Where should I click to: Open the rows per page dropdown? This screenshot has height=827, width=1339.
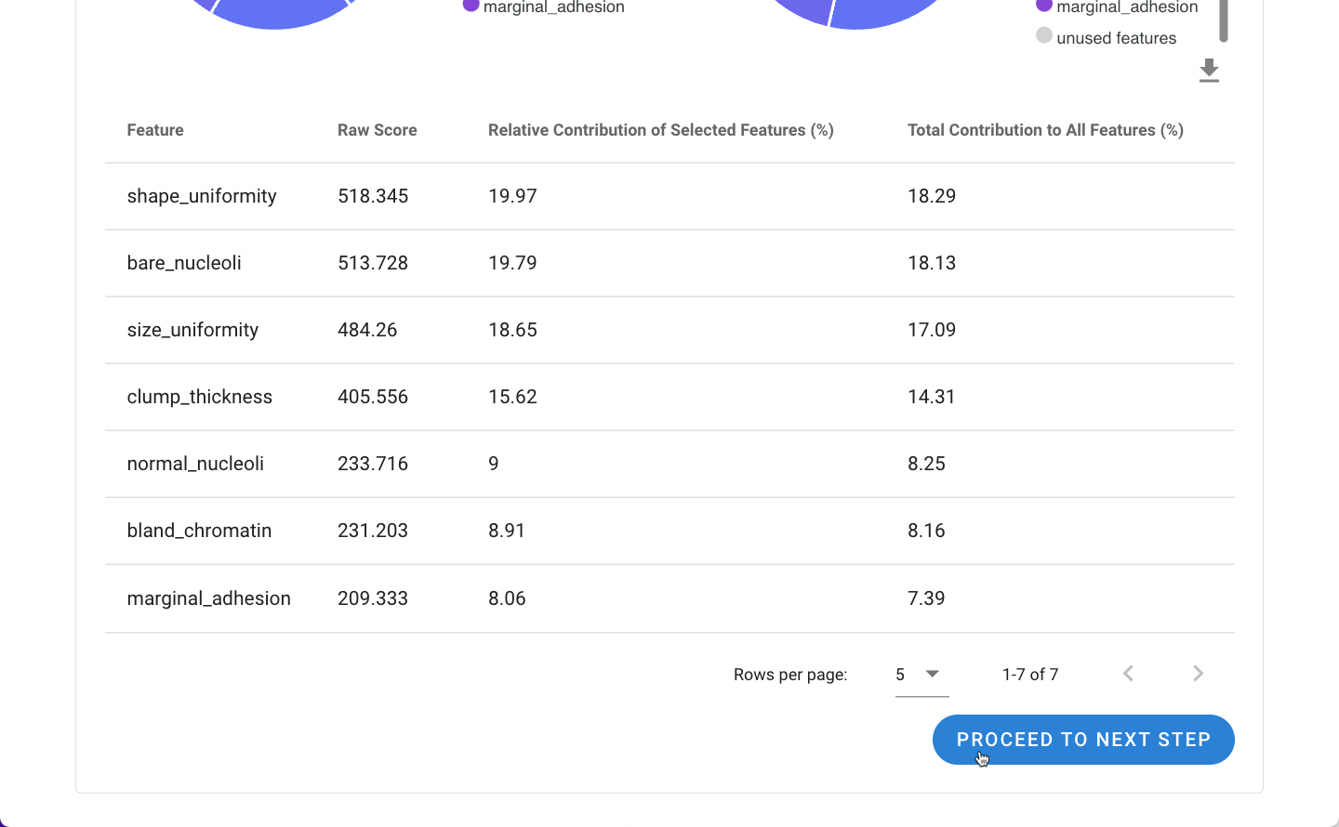(x=921, y=675)
